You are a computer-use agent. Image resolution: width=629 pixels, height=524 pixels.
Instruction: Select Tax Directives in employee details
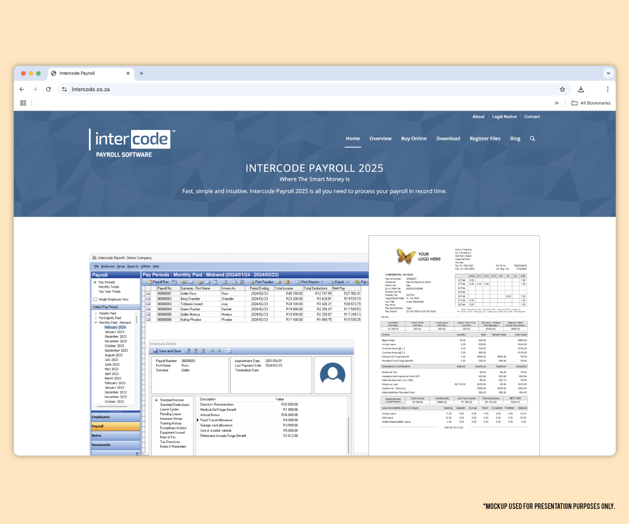coord(170,442)
